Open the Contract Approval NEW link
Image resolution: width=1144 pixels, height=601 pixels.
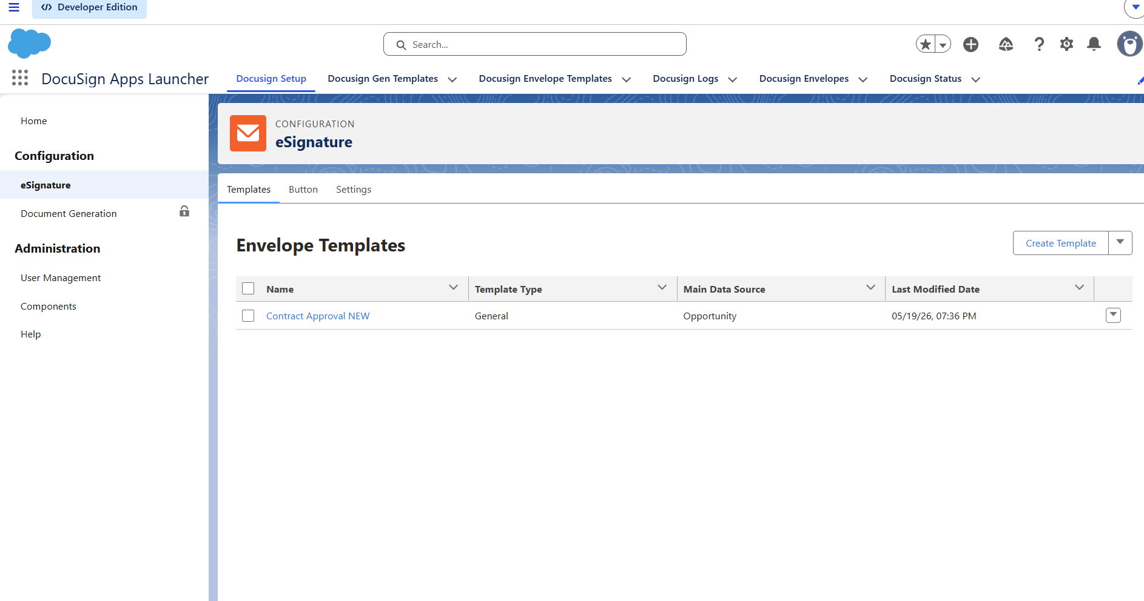[318, 316]
